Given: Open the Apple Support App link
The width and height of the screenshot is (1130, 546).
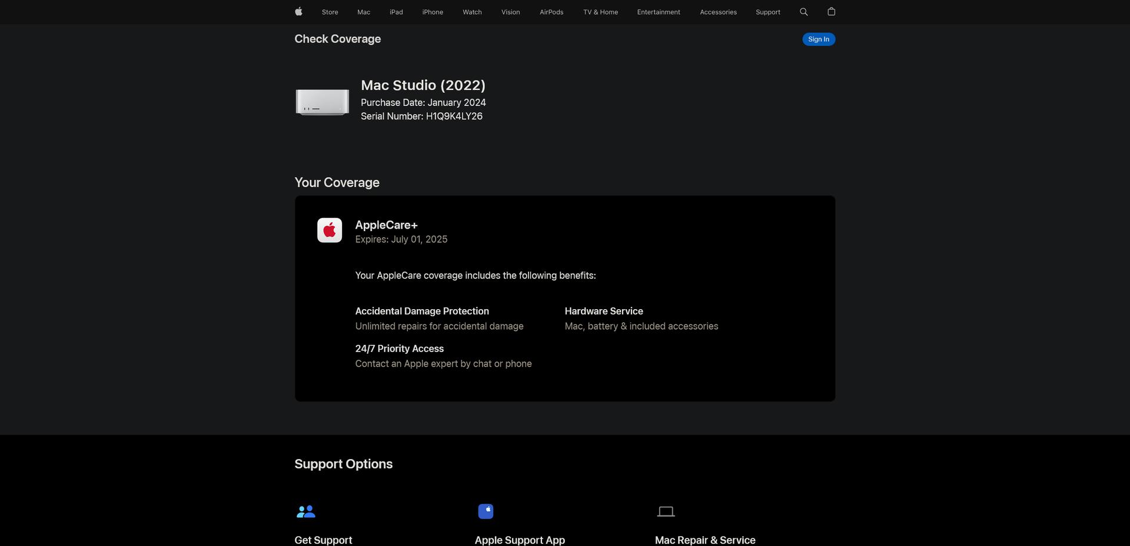Looking at the screenshot, I should pos(520,540).
